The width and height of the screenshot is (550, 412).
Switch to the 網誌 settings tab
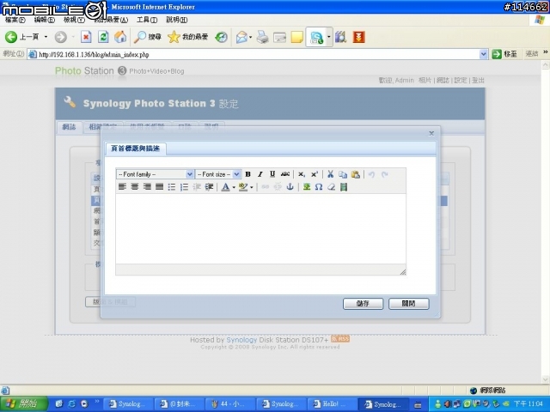69,127
